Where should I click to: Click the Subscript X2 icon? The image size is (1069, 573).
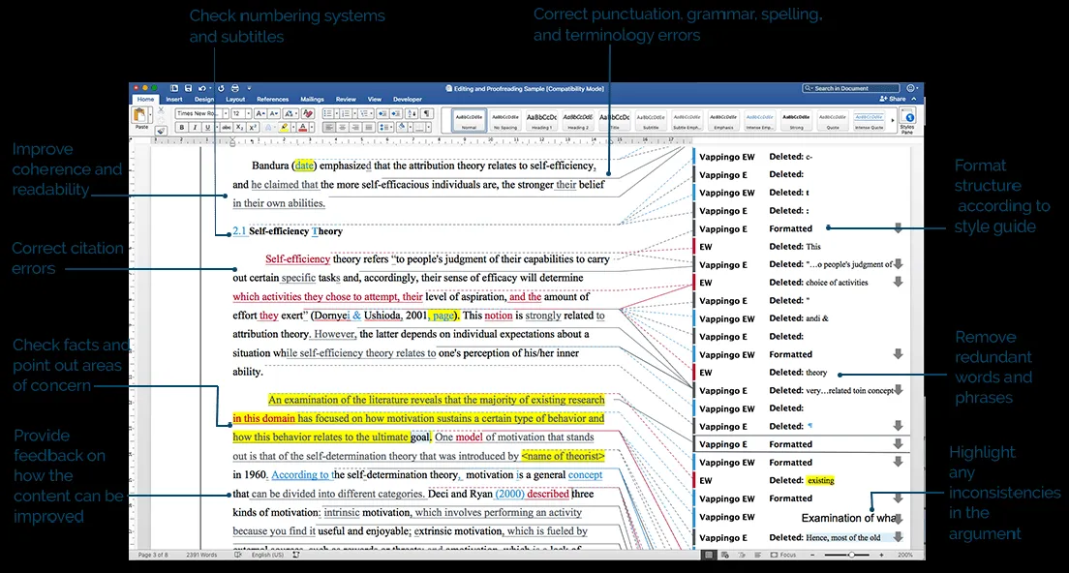click(x=240, y=128)
